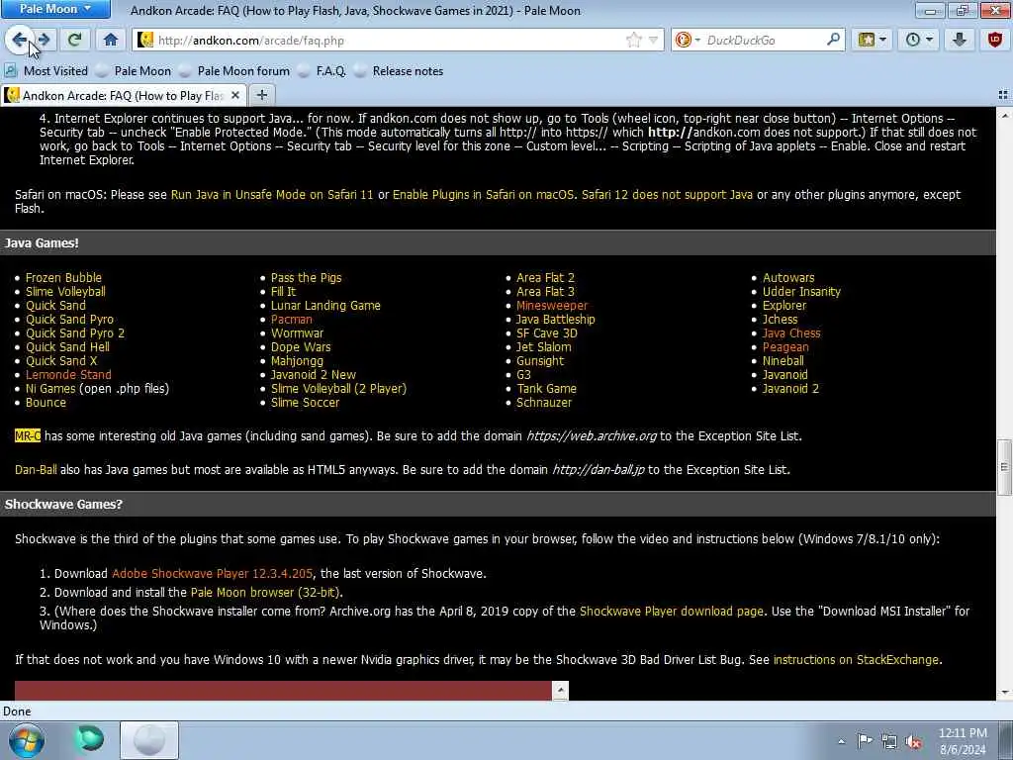Click the site favicon in address bar
The height and width of the screenshot is (760, 1013).
pyautogui.click(x=146, y=40)
